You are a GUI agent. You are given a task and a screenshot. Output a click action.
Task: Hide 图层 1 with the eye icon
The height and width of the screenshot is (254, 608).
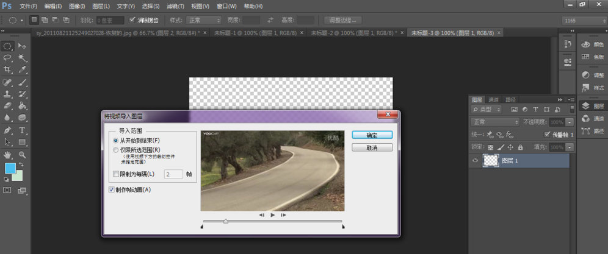(475, 161)
